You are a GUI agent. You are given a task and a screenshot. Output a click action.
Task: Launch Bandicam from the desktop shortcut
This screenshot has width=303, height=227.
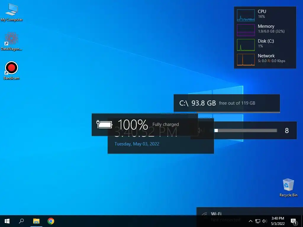[x=12, y=70]
